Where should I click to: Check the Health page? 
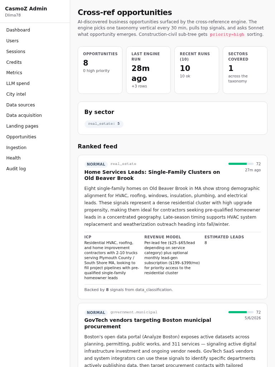point(13,158)
